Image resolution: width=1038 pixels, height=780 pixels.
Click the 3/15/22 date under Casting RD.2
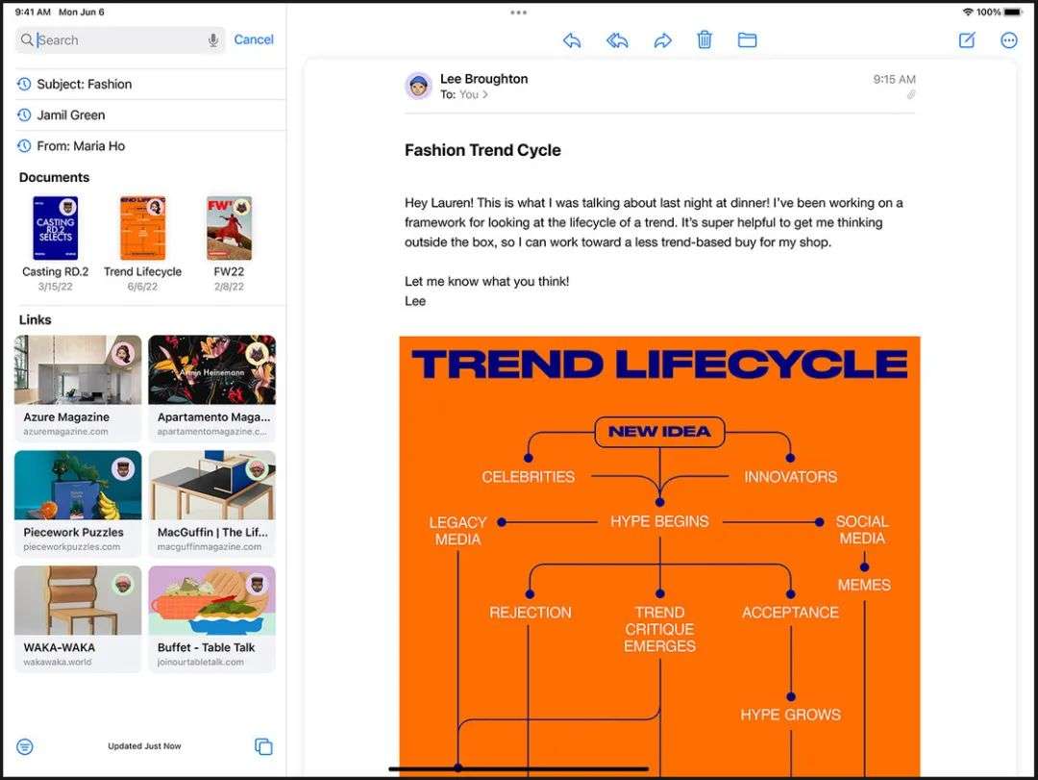point(56,287)
